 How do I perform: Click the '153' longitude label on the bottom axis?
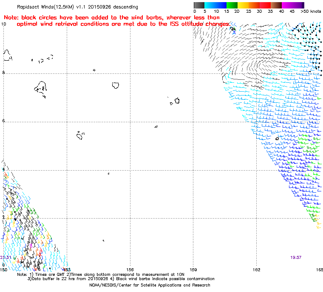click(x=67, y=270)
